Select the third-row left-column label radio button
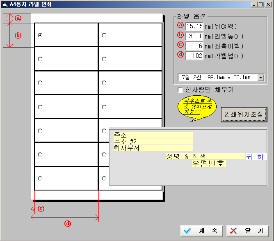Image resolution: width=274 pixels, height=241 pixels. point(40,83)
